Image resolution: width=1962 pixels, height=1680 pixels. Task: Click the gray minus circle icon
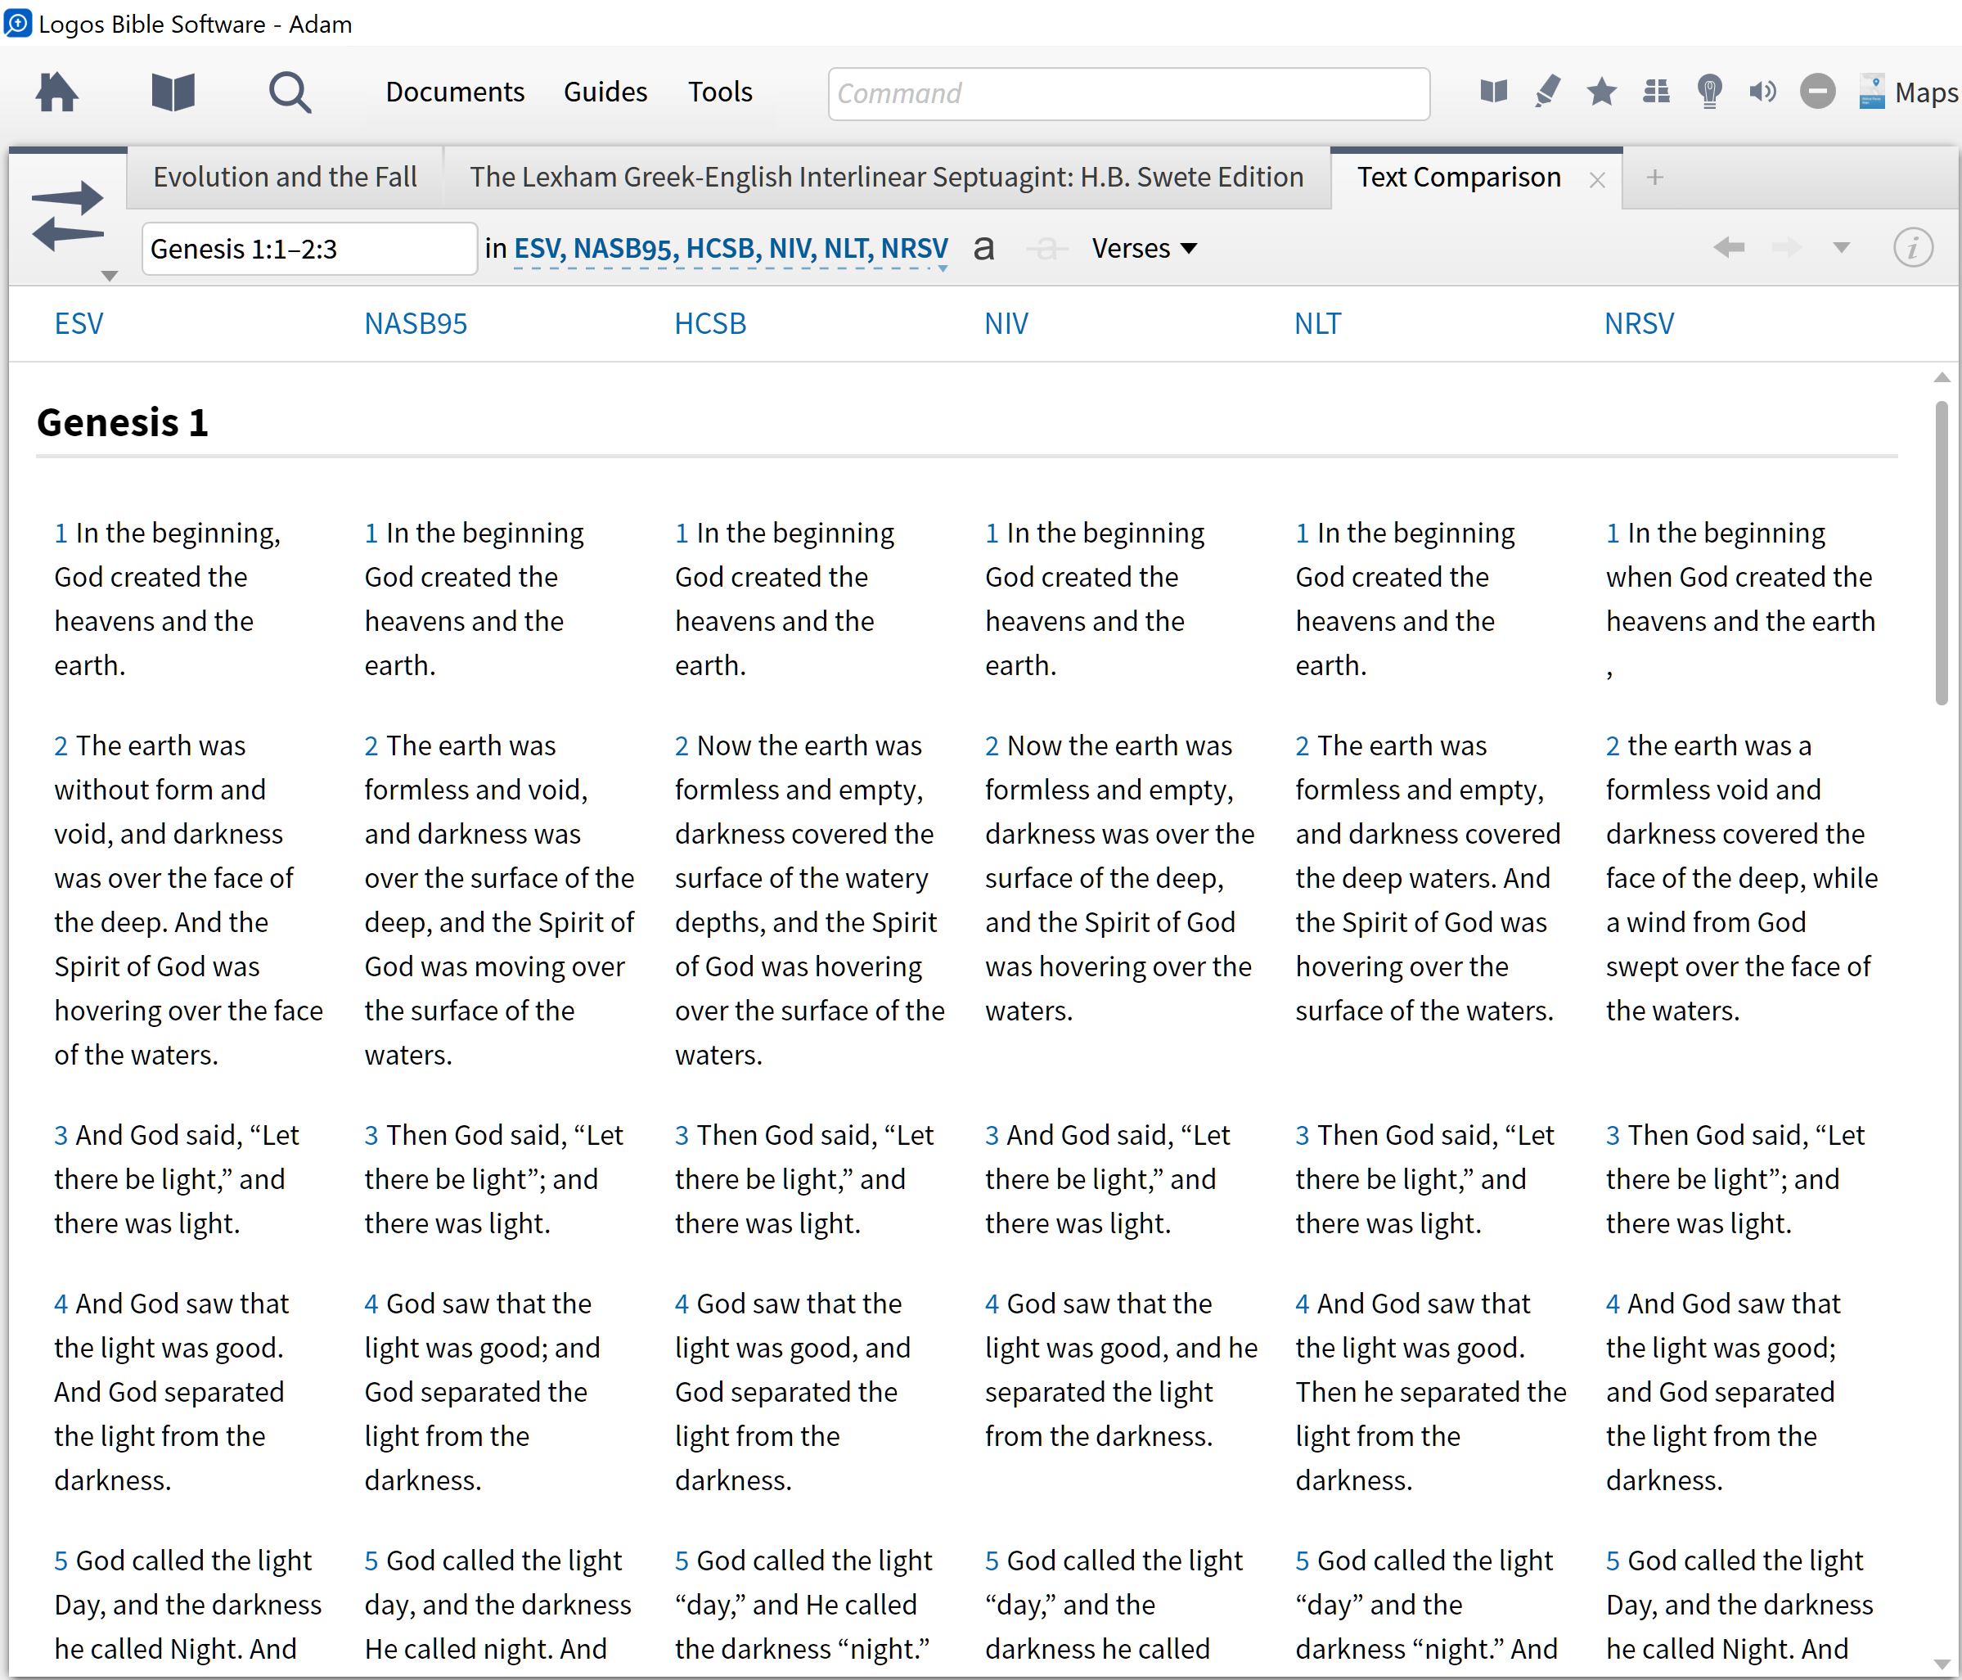coord(1817,92)
